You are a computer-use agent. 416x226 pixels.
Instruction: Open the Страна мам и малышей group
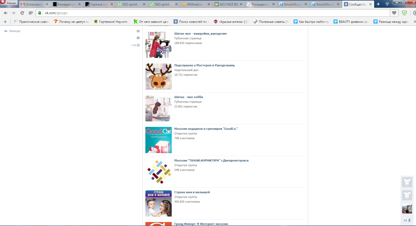(x=192, y=192)
